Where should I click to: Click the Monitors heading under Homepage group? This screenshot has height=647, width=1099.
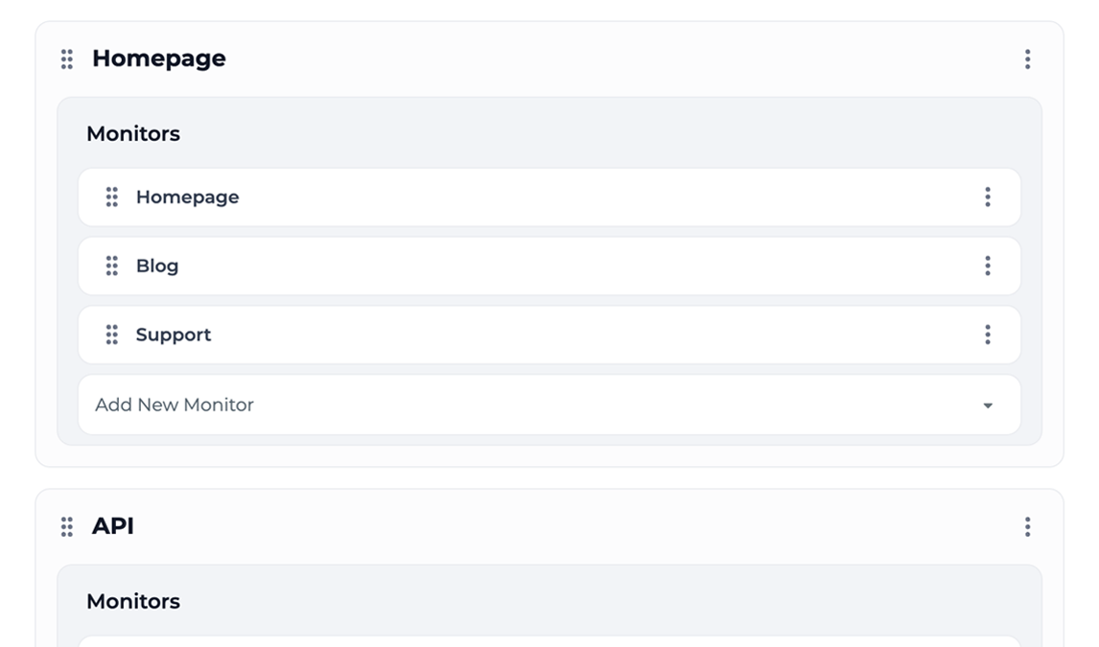(133, 134)
